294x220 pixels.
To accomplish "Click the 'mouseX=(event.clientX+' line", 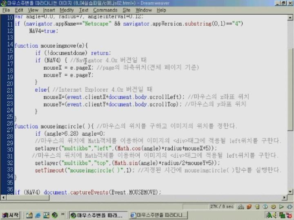I will [114, 97].
